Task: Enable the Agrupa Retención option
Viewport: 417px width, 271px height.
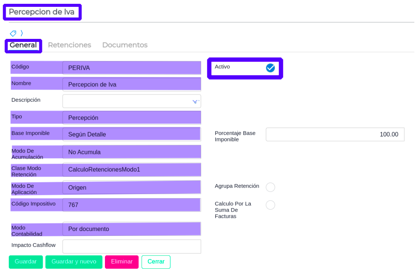Action: (270, 187)
